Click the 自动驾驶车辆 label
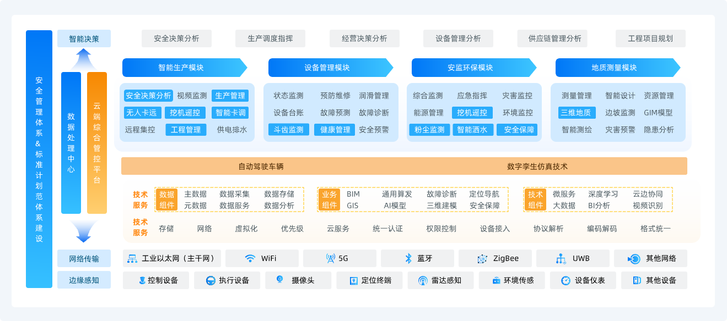727x321 pixels. click(x=261, y=166)
